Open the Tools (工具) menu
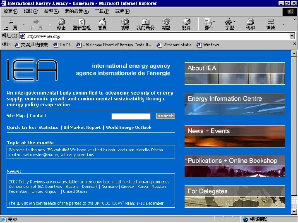Image resolution: width=298 pixels, height=223 pixels. (x=102, y=12)
